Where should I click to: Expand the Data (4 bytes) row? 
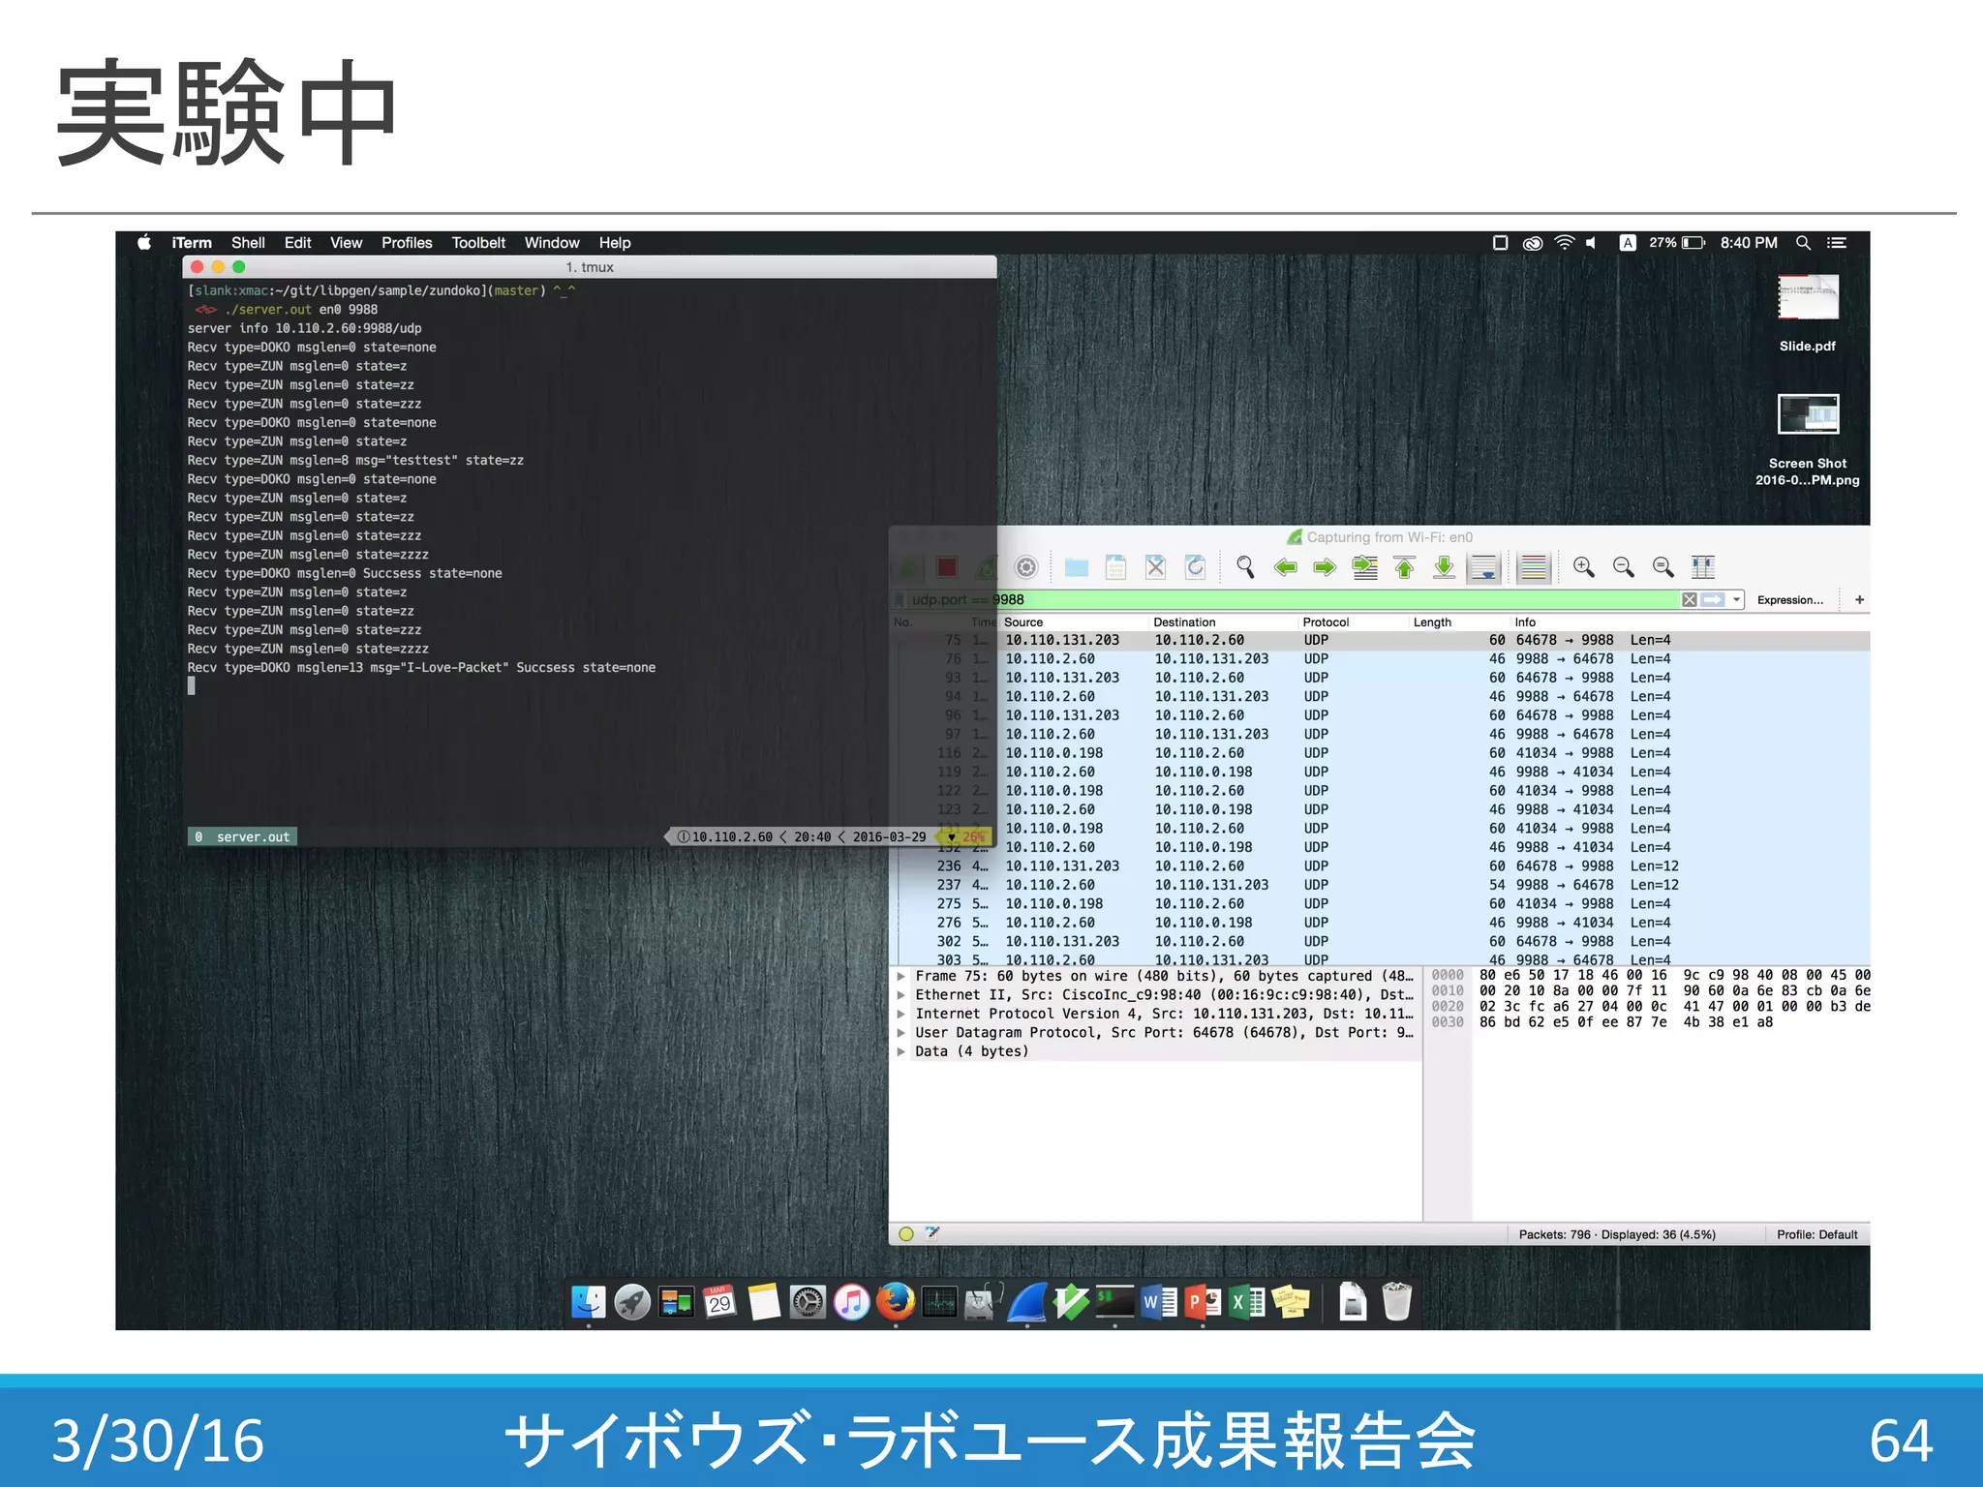pos(901,1051)
